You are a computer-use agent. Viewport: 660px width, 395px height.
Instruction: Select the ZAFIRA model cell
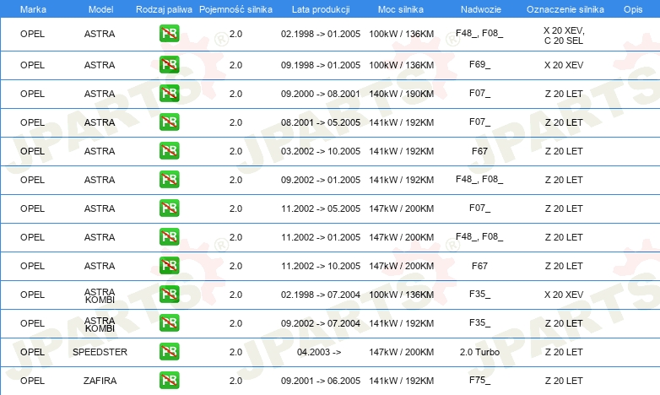coord(100,381)
